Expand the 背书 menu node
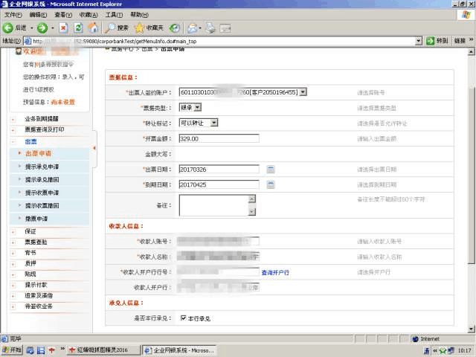Viewport: 476px width, 357px height. pyautogui.click(x=13, y=253)
